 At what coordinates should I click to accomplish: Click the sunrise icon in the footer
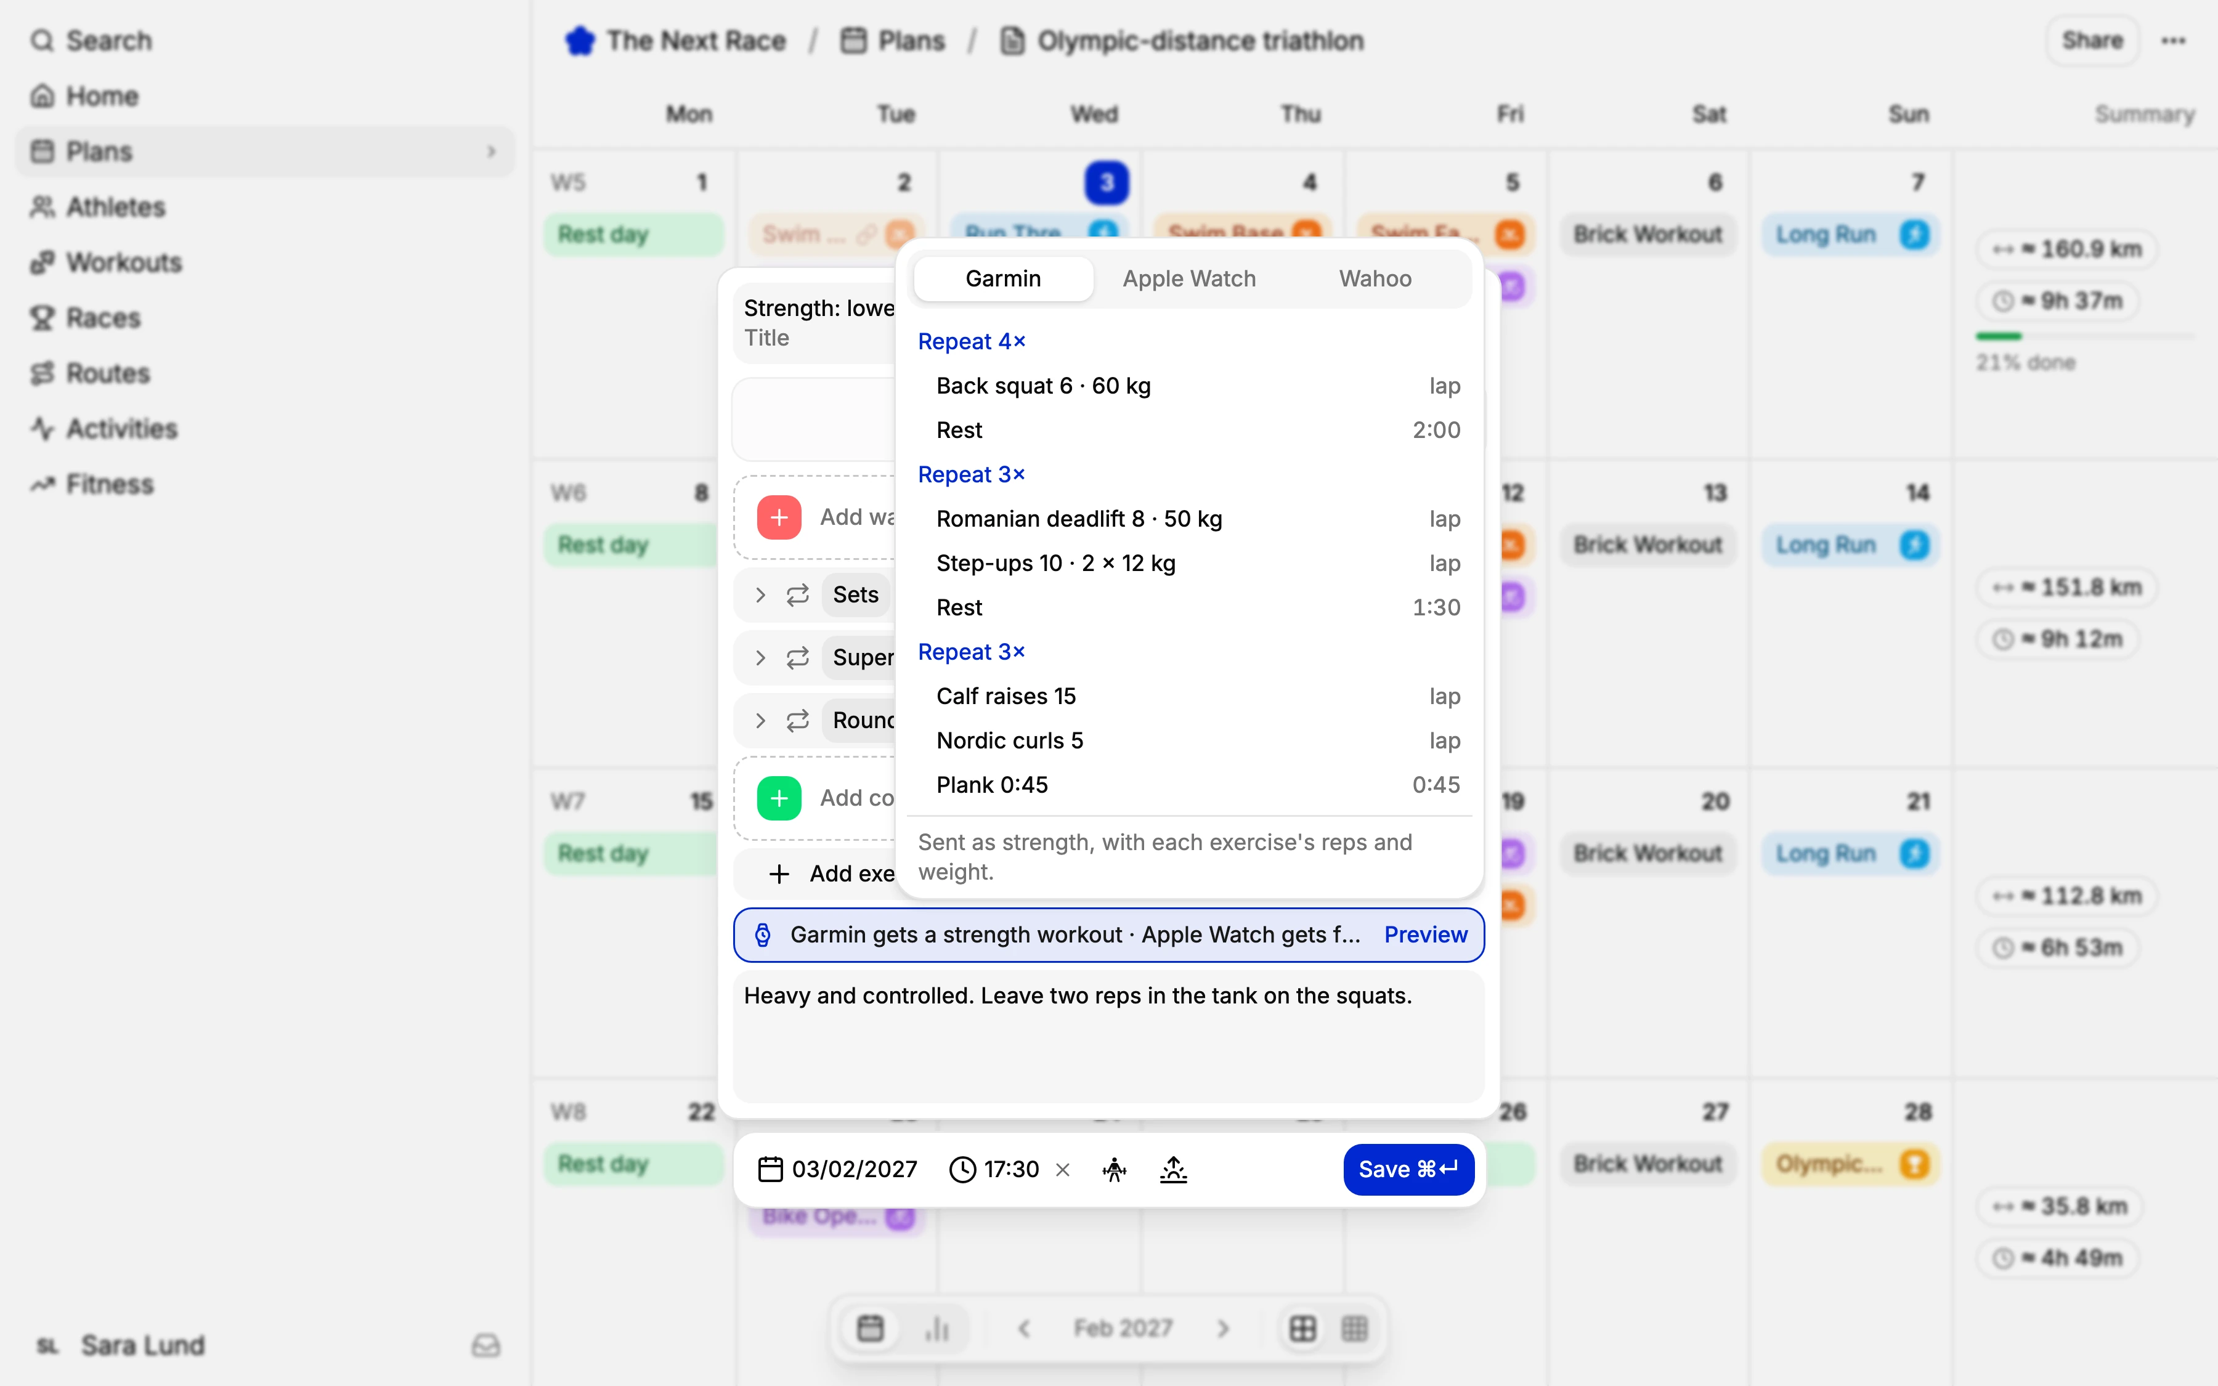click(x=1173, y=1170)
